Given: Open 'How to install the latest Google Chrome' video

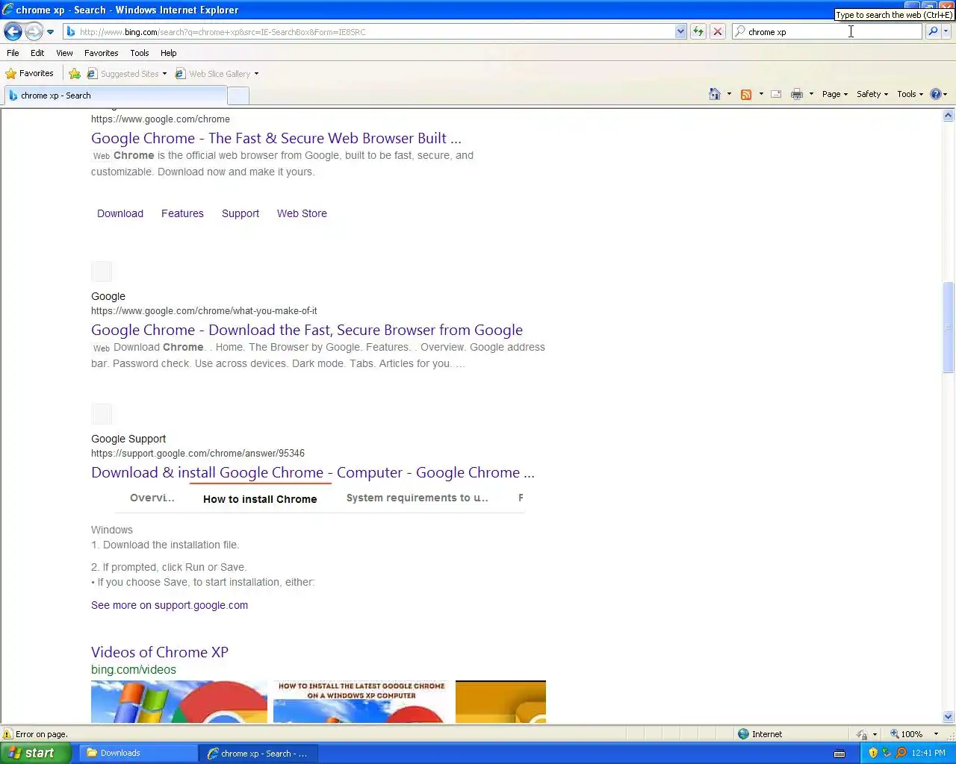Looking at the screenshot, I should tap(361, 701).
